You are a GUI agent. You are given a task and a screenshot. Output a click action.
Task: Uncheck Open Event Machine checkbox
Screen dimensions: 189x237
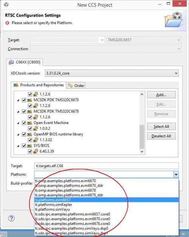click(x=24, y=123)
